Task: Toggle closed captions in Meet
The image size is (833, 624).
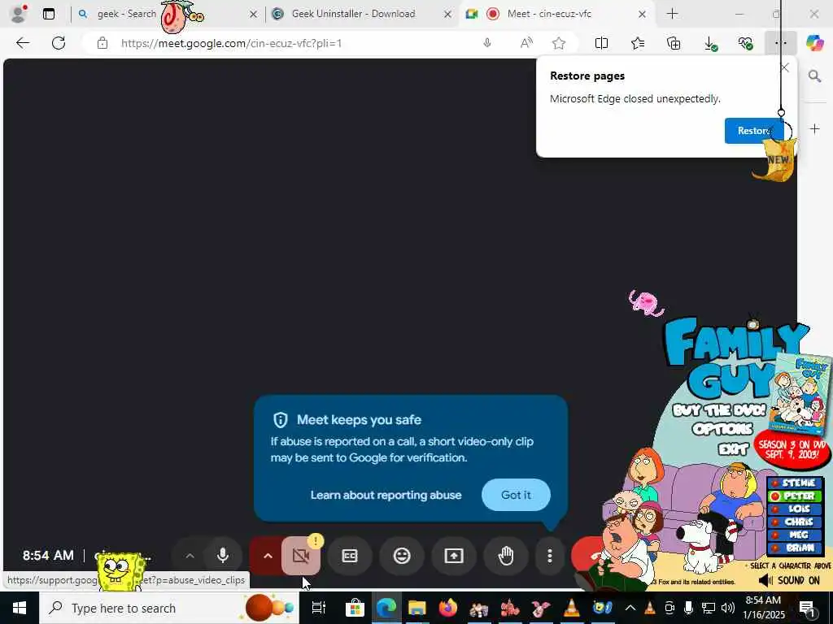Action: click(x=350, y=556)
